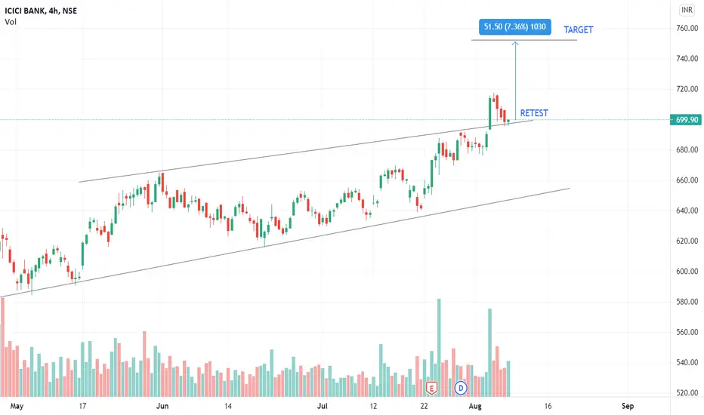Image resolution: width=704 pixels, height=415 pixels.
Task: Select the blue upward target arrow
Action: [x=515, y=81]
